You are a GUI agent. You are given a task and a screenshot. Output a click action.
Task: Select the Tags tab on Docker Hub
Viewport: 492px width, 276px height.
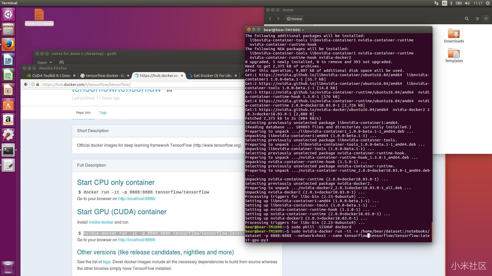click(x=103, y=113)
